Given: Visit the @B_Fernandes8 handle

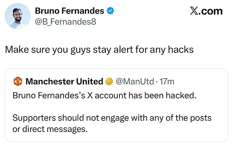Looking at the screenshot, I should click(65, 22).
